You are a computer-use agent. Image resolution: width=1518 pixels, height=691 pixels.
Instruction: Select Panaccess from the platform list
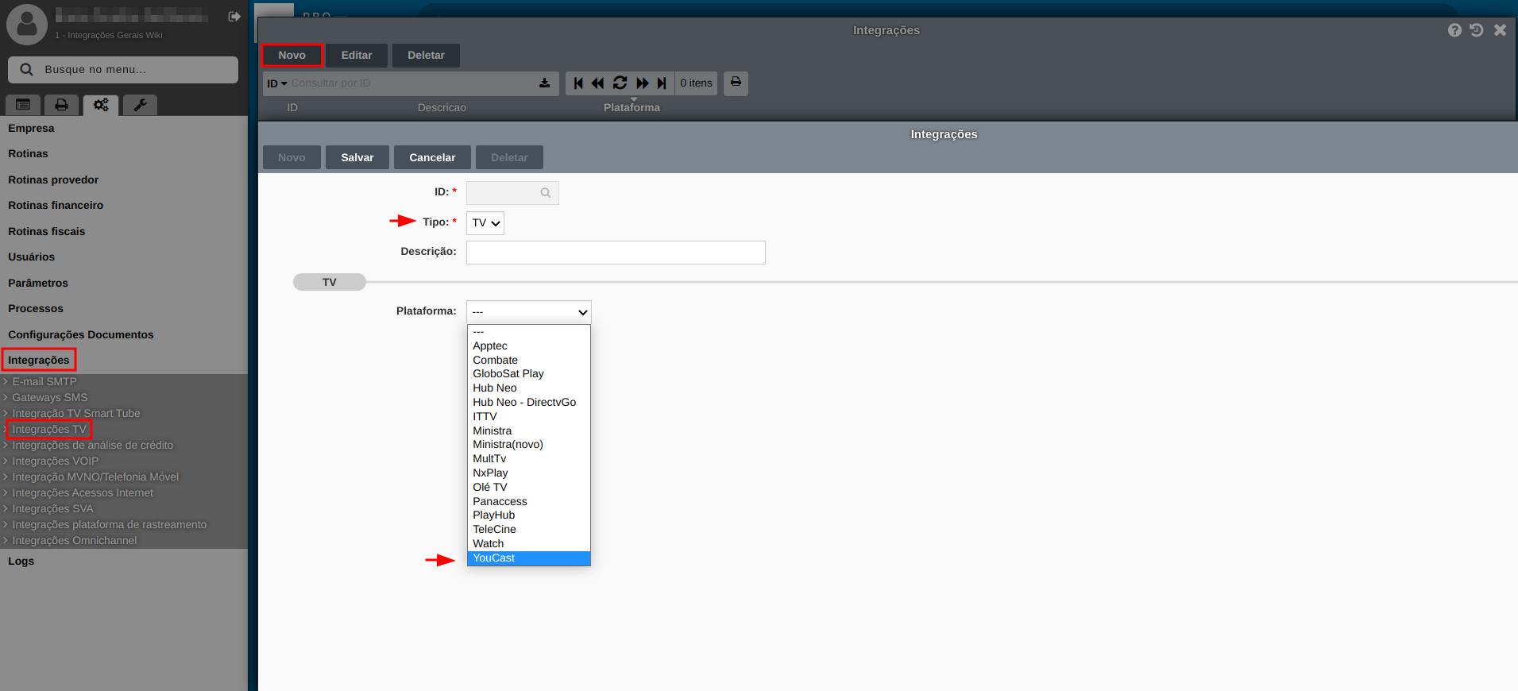coord(529,502)
